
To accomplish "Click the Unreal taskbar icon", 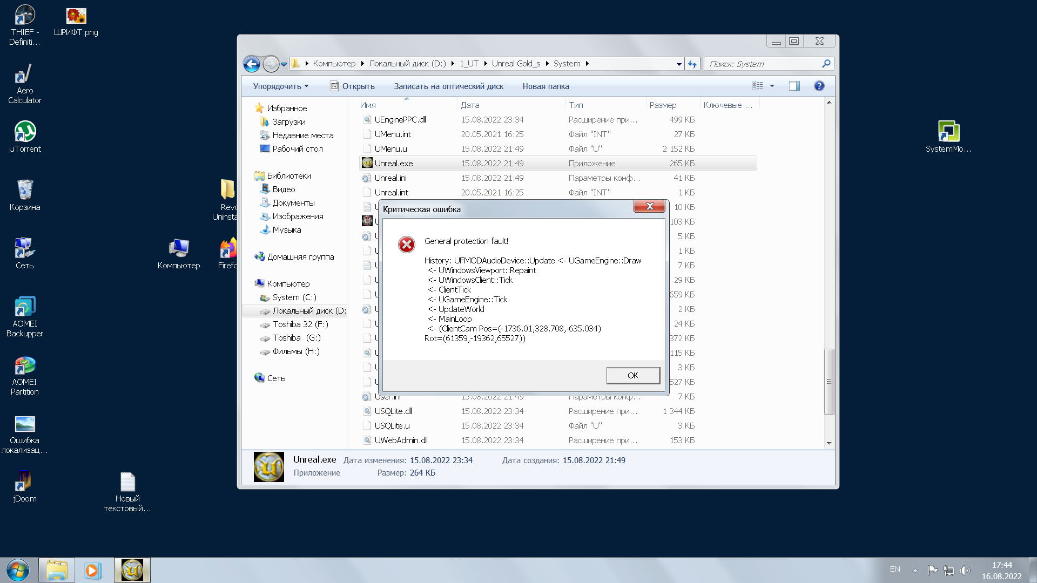I will pyautogui.click(x=132, y=570).
